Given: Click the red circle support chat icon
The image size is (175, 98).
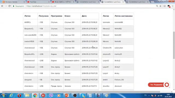Looking at the screenshot, I should 167,85.
